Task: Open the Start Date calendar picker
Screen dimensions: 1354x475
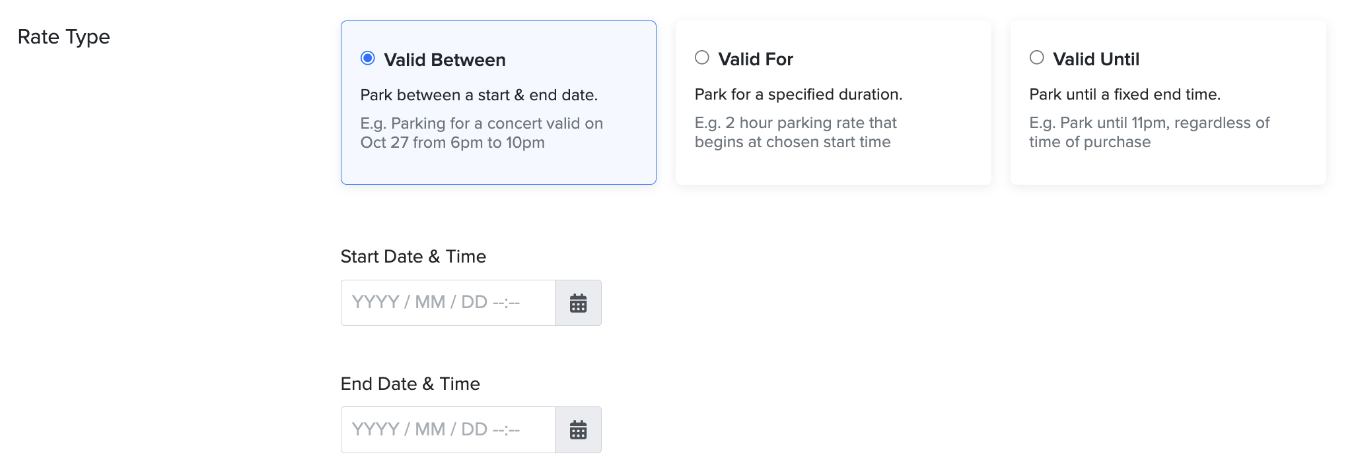Action: (578, 303)
